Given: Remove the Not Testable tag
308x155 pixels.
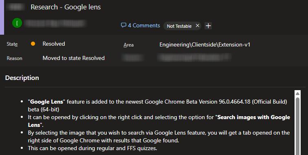Looking at the screenshot, I should 198,26.
